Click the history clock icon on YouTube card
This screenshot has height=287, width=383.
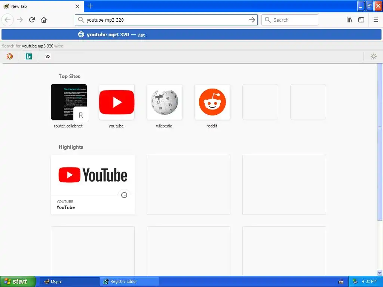click(124, 195)
